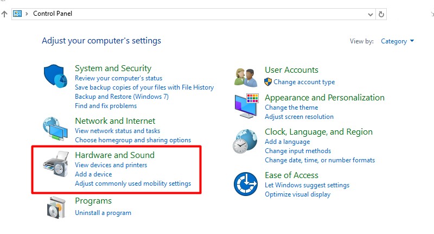The height and width of the screenshot is (234, 434).
Task: Open Backup and Restore (Windows 7)
Action: tap(122, 97)
